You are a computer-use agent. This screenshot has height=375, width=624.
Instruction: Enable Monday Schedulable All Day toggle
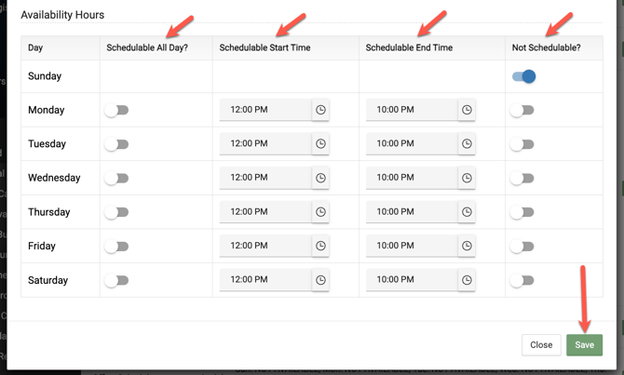coord(116,110)
